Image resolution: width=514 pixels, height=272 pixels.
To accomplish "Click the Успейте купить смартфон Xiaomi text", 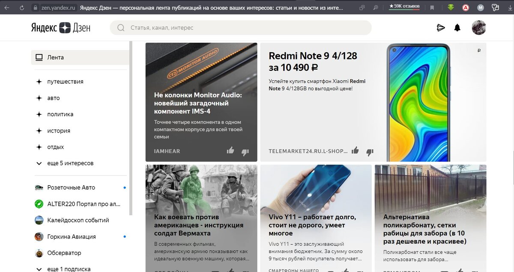I will [x=317, y=85].
